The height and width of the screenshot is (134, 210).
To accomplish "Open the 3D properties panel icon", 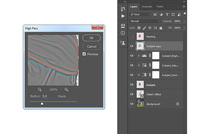I will (123, 26).
